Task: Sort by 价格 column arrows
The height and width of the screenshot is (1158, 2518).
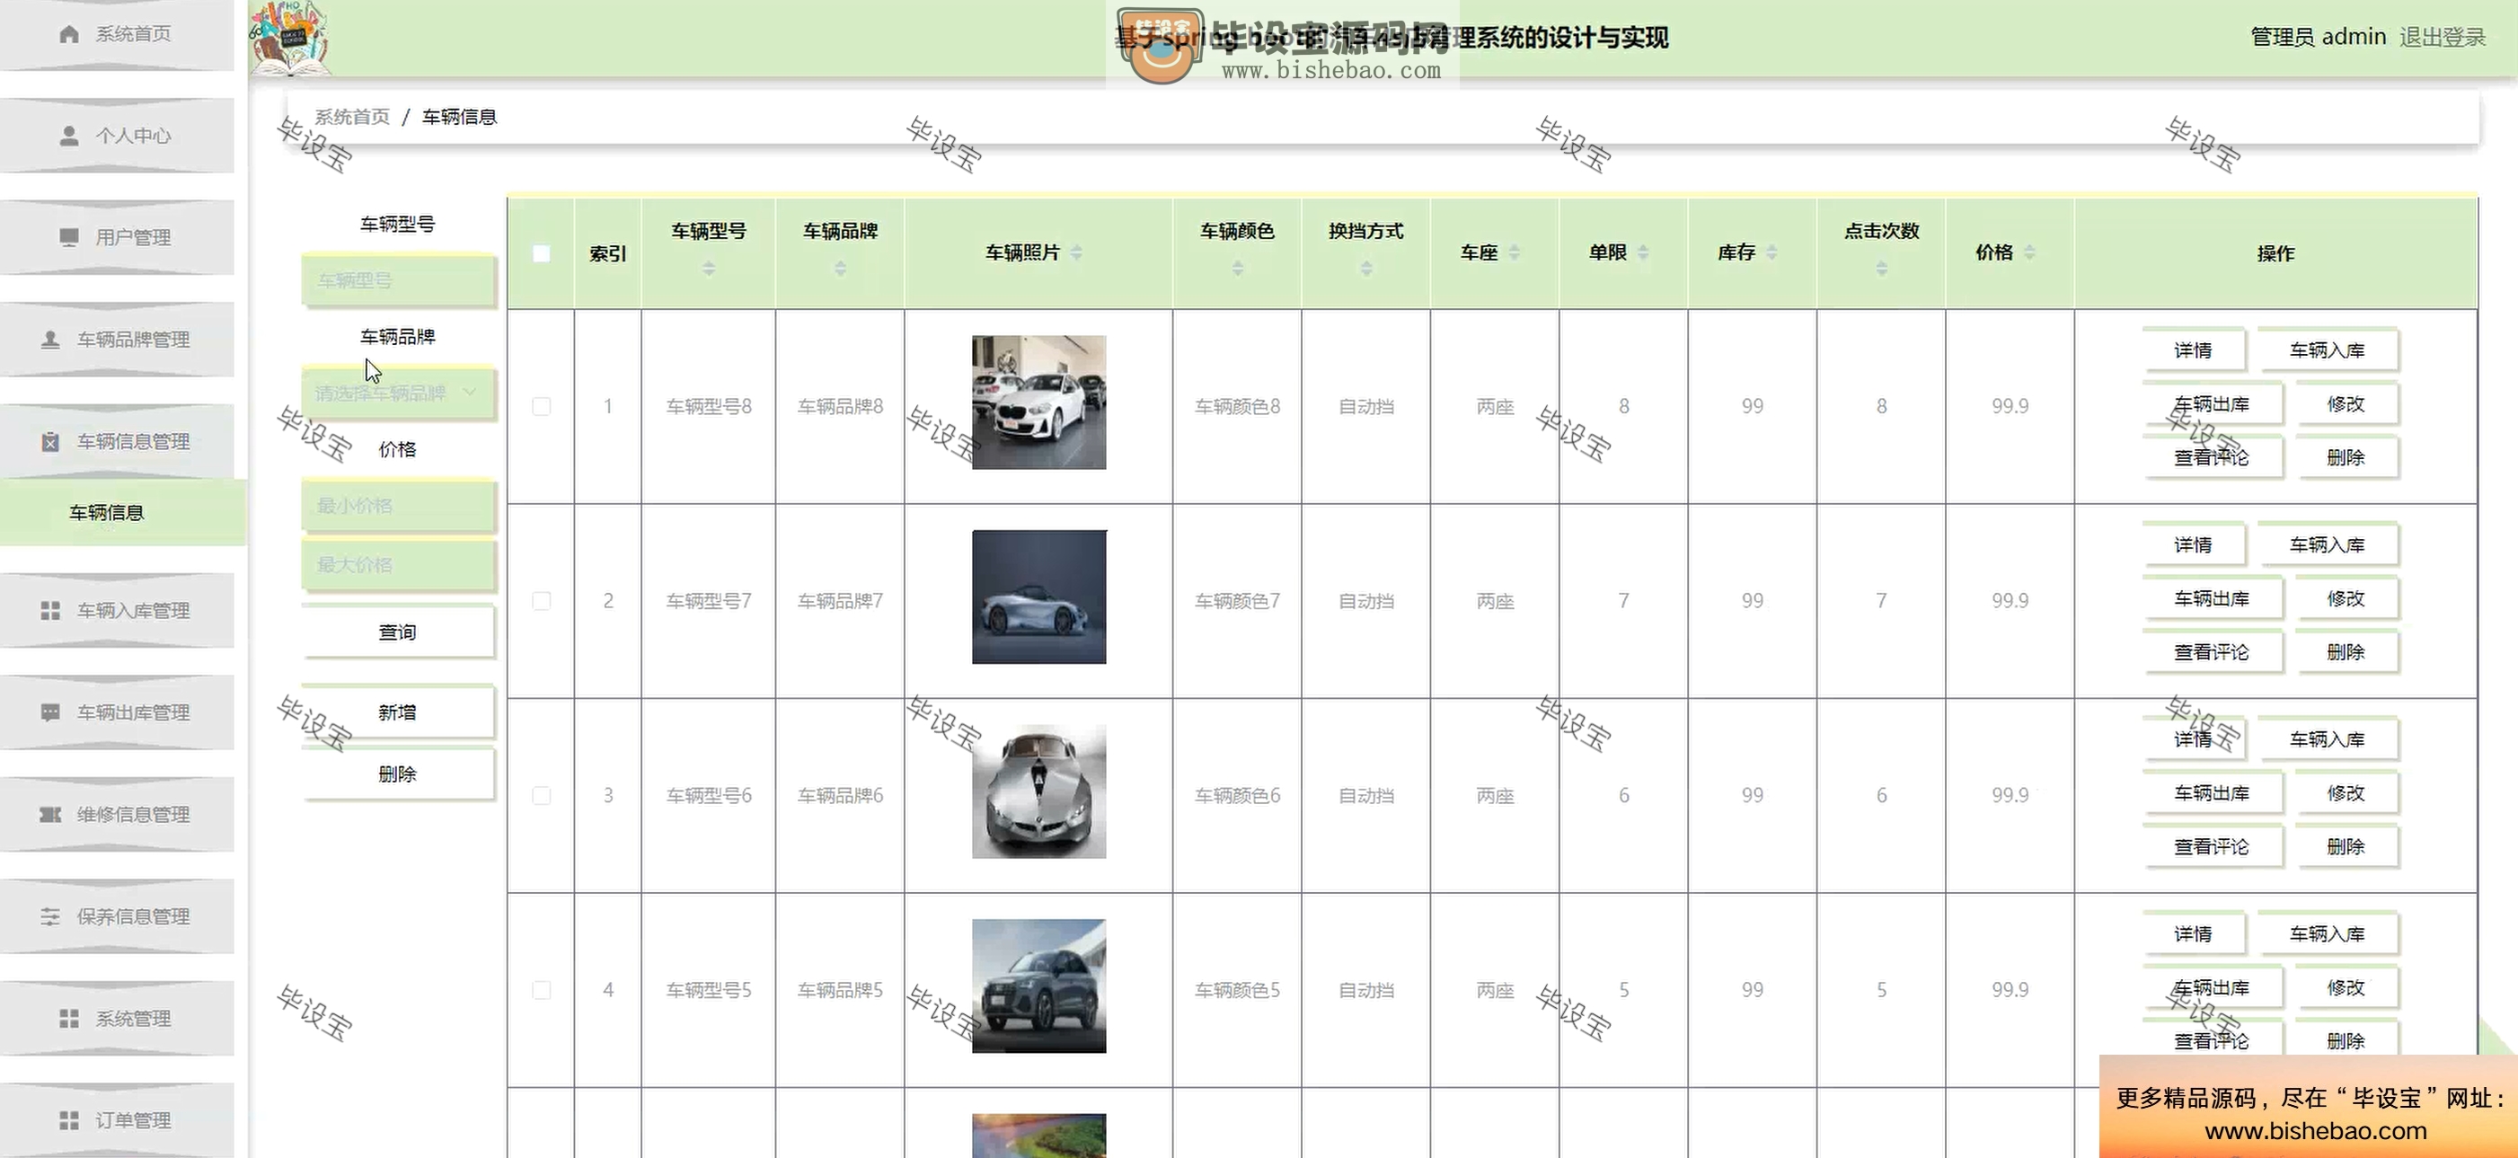Action: 2030,252
